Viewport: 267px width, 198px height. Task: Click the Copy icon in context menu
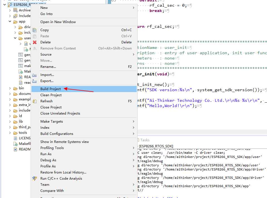tap(35, 30)
